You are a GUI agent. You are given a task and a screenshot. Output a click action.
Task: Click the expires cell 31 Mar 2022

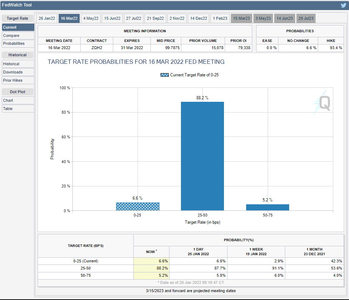[x=132, y=48]
